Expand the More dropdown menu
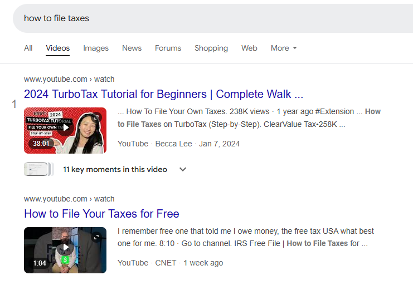Screen dimensions: 413x285 click(284, 48)
